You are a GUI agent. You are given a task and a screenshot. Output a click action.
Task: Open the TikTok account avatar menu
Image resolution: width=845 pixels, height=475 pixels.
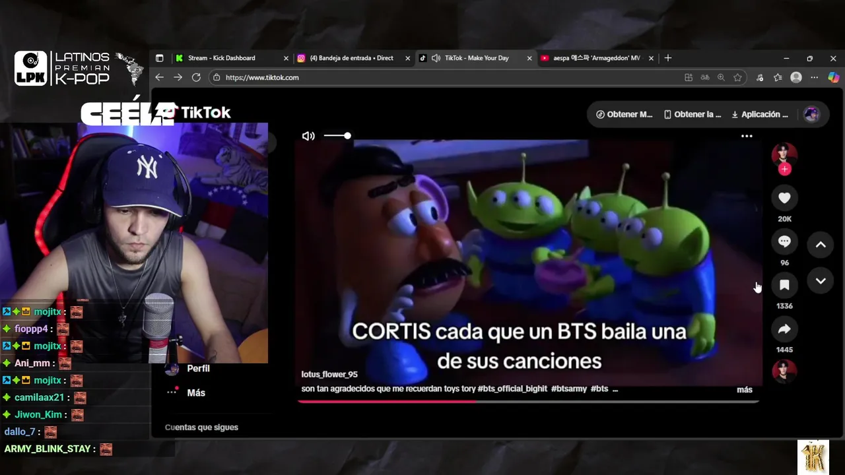pos(811,114)
